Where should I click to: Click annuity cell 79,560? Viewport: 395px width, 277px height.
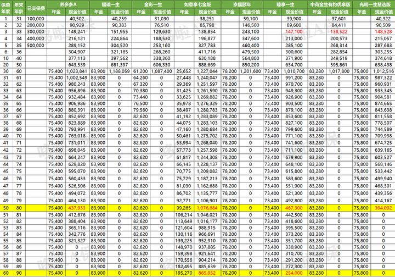click(x=140, y=110)
